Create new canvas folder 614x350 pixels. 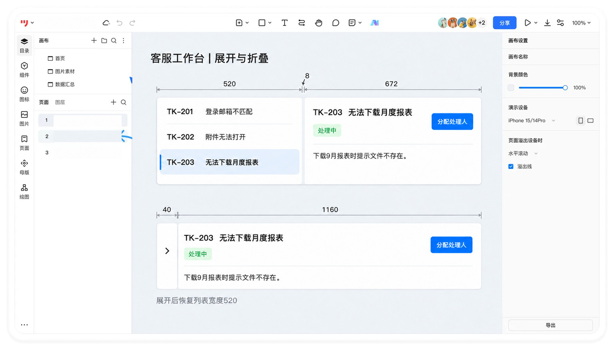pyautogui.click(x=104, y=40)
